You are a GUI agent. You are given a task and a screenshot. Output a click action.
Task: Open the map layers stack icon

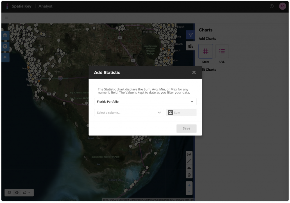coord(6,36)
